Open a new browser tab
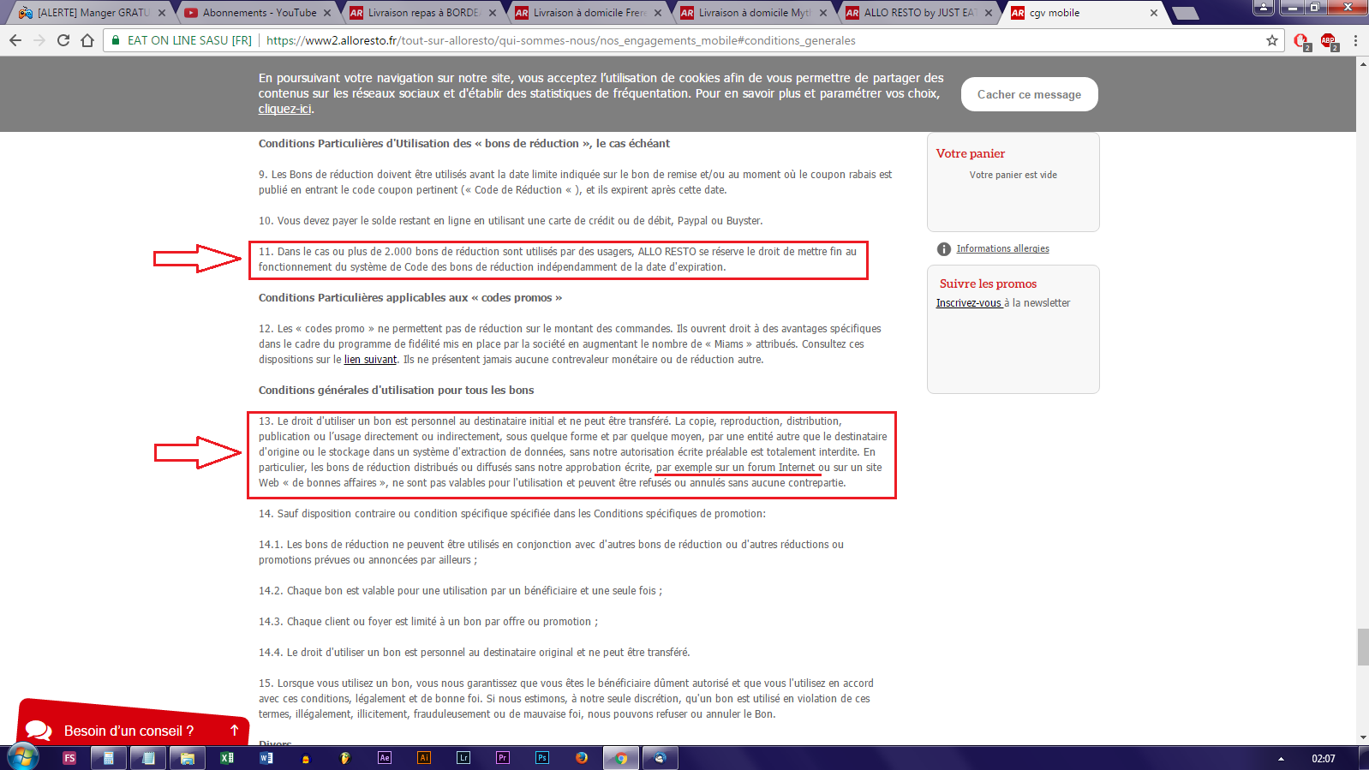The width and height of the screenshot is (1369, 770). coord(1186,13)
